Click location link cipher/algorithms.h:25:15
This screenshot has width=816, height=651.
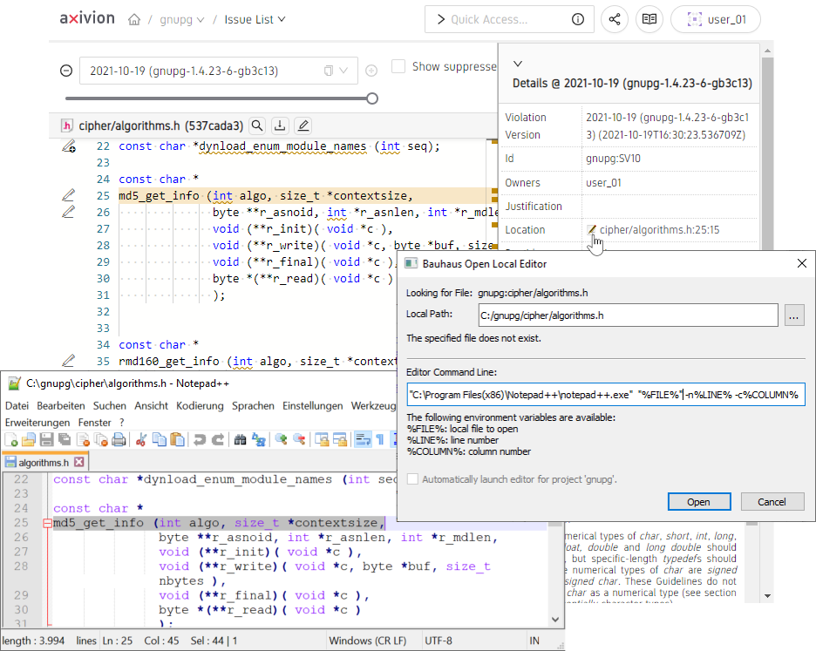(x=659, y=229)
